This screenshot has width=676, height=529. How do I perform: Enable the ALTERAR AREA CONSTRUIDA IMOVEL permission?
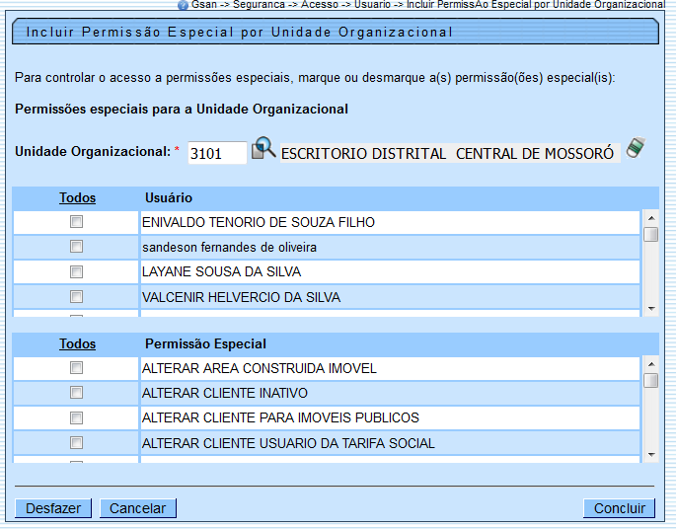click(76, 368)
